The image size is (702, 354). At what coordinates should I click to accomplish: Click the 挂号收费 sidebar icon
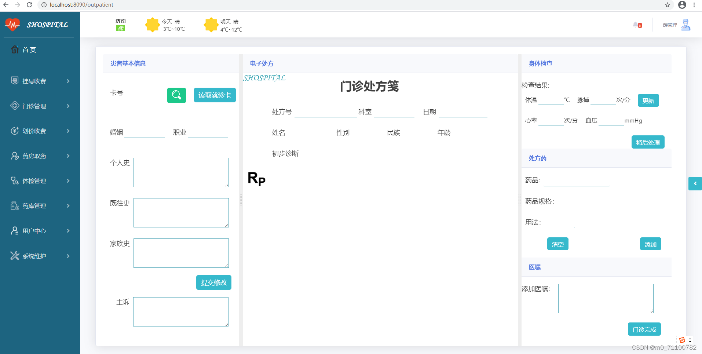pyautogui.click(x=15, y=81)
